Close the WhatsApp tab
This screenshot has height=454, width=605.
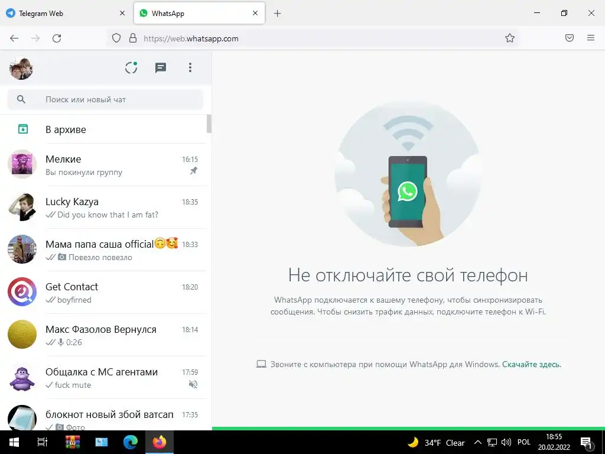coord(255,13)
